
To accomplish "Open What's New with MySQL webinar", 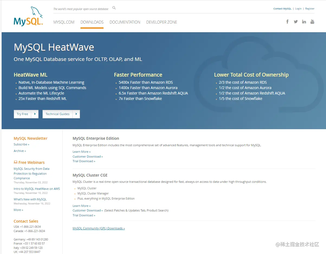I will (30, 199).
